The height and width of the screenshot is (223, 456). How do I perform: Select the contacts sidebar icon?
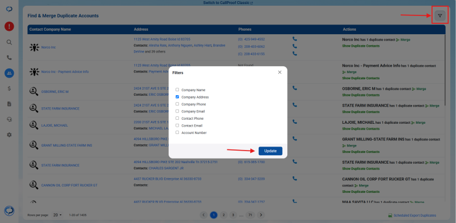tap(9, 73)
